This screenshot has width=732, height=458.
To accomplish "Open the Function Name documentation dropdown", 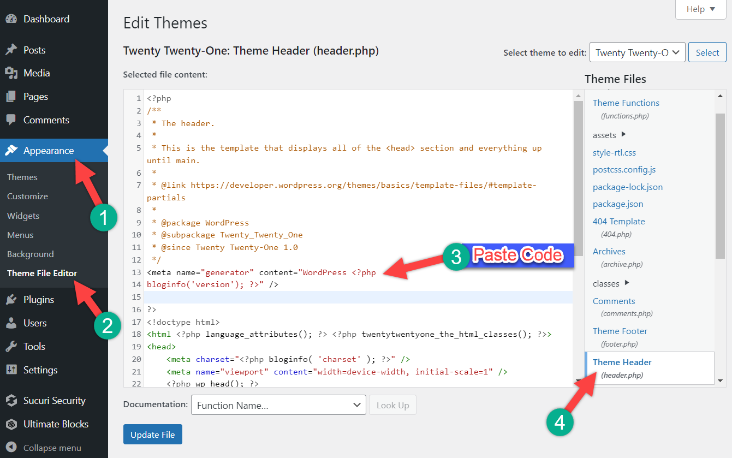I will pos(278,405).
